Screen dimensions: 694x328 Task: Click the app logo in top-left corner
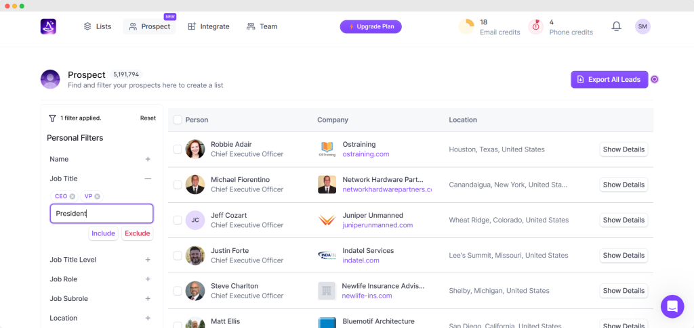[48, 26]
